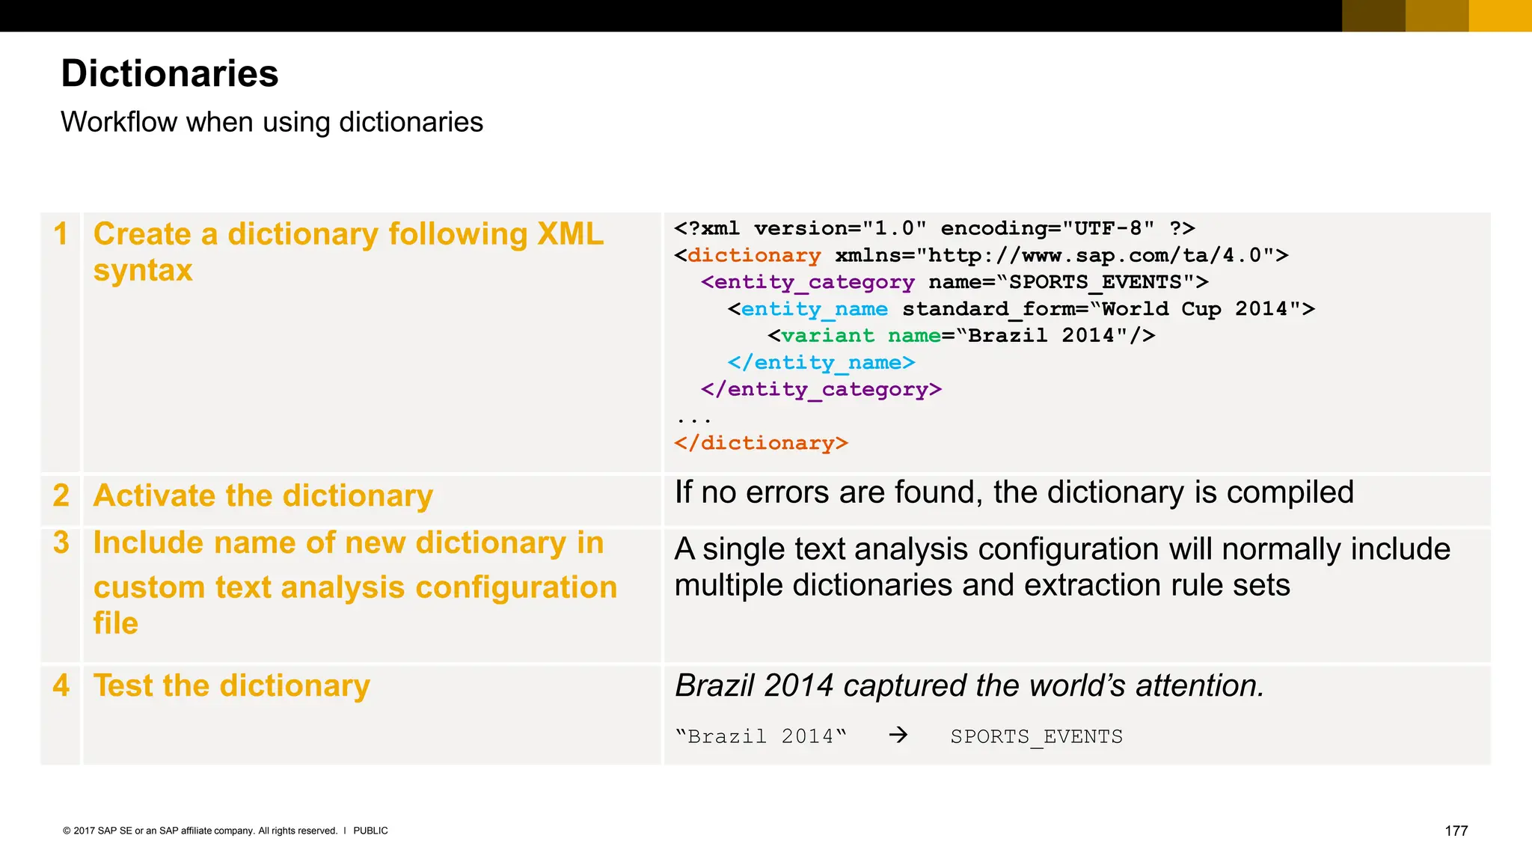Image resolution: width=1532 pixels, height=862 pixels.
Task: Click the closing </entity_name> tag
Action: click(821, 363)
